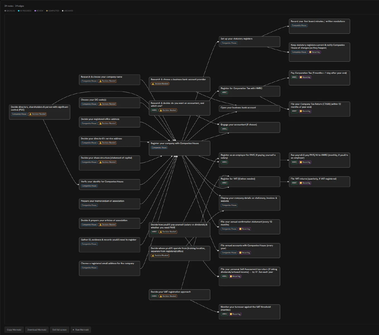This screenshot has height=335, width=379.
Task: Select 'Register for Corporation Tax with HMRC' node
Action: click(x=250, y=91)
